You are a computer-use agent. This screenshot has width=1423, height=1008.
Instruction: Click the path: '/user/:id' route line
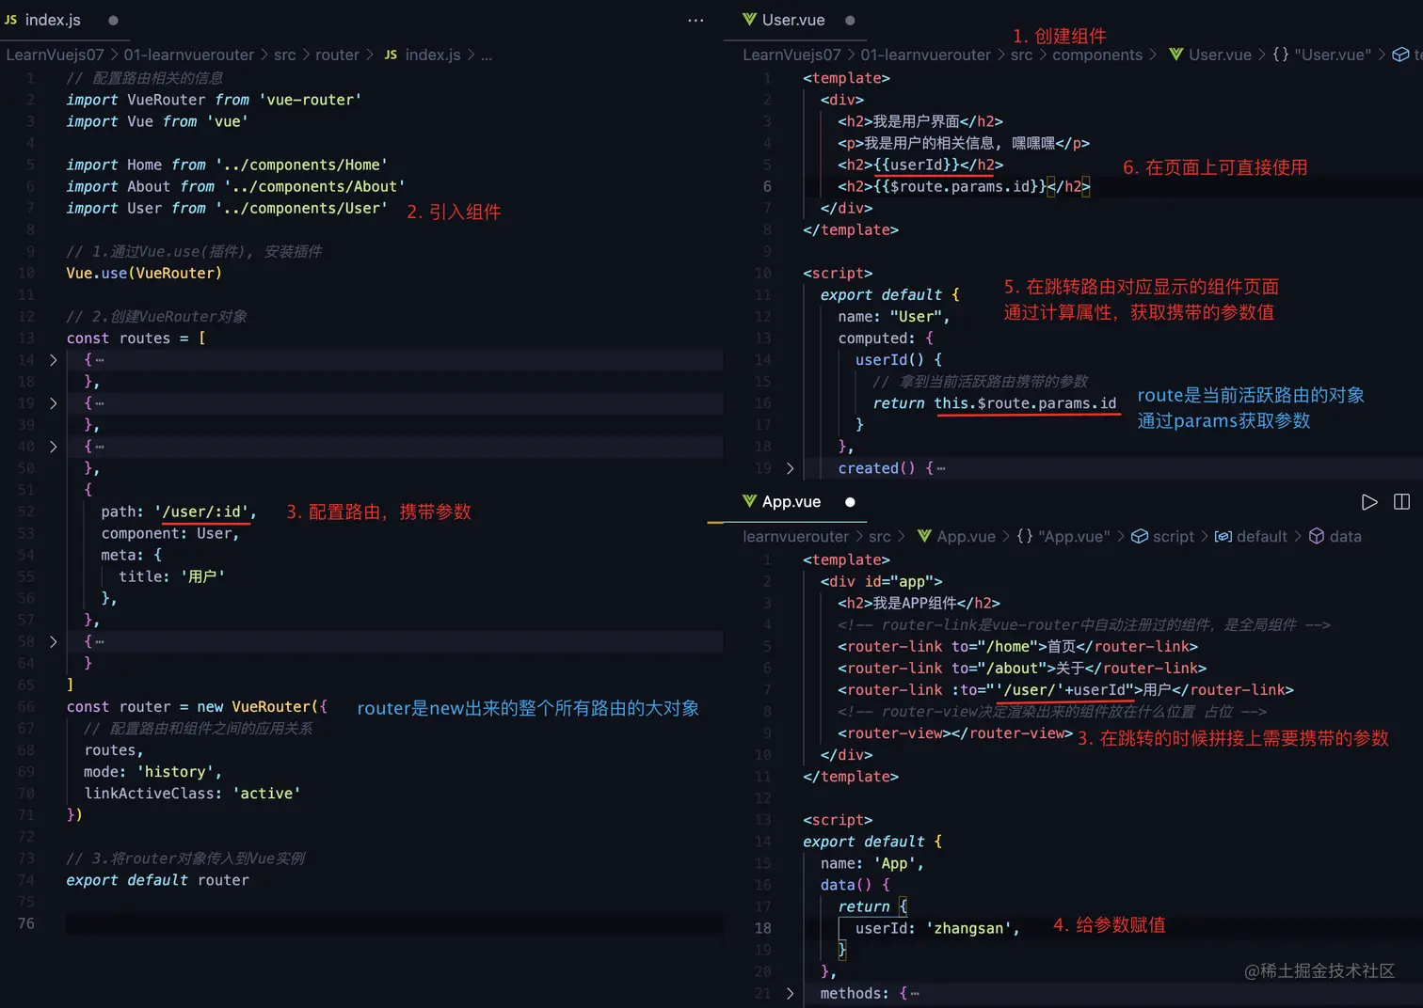179,512
